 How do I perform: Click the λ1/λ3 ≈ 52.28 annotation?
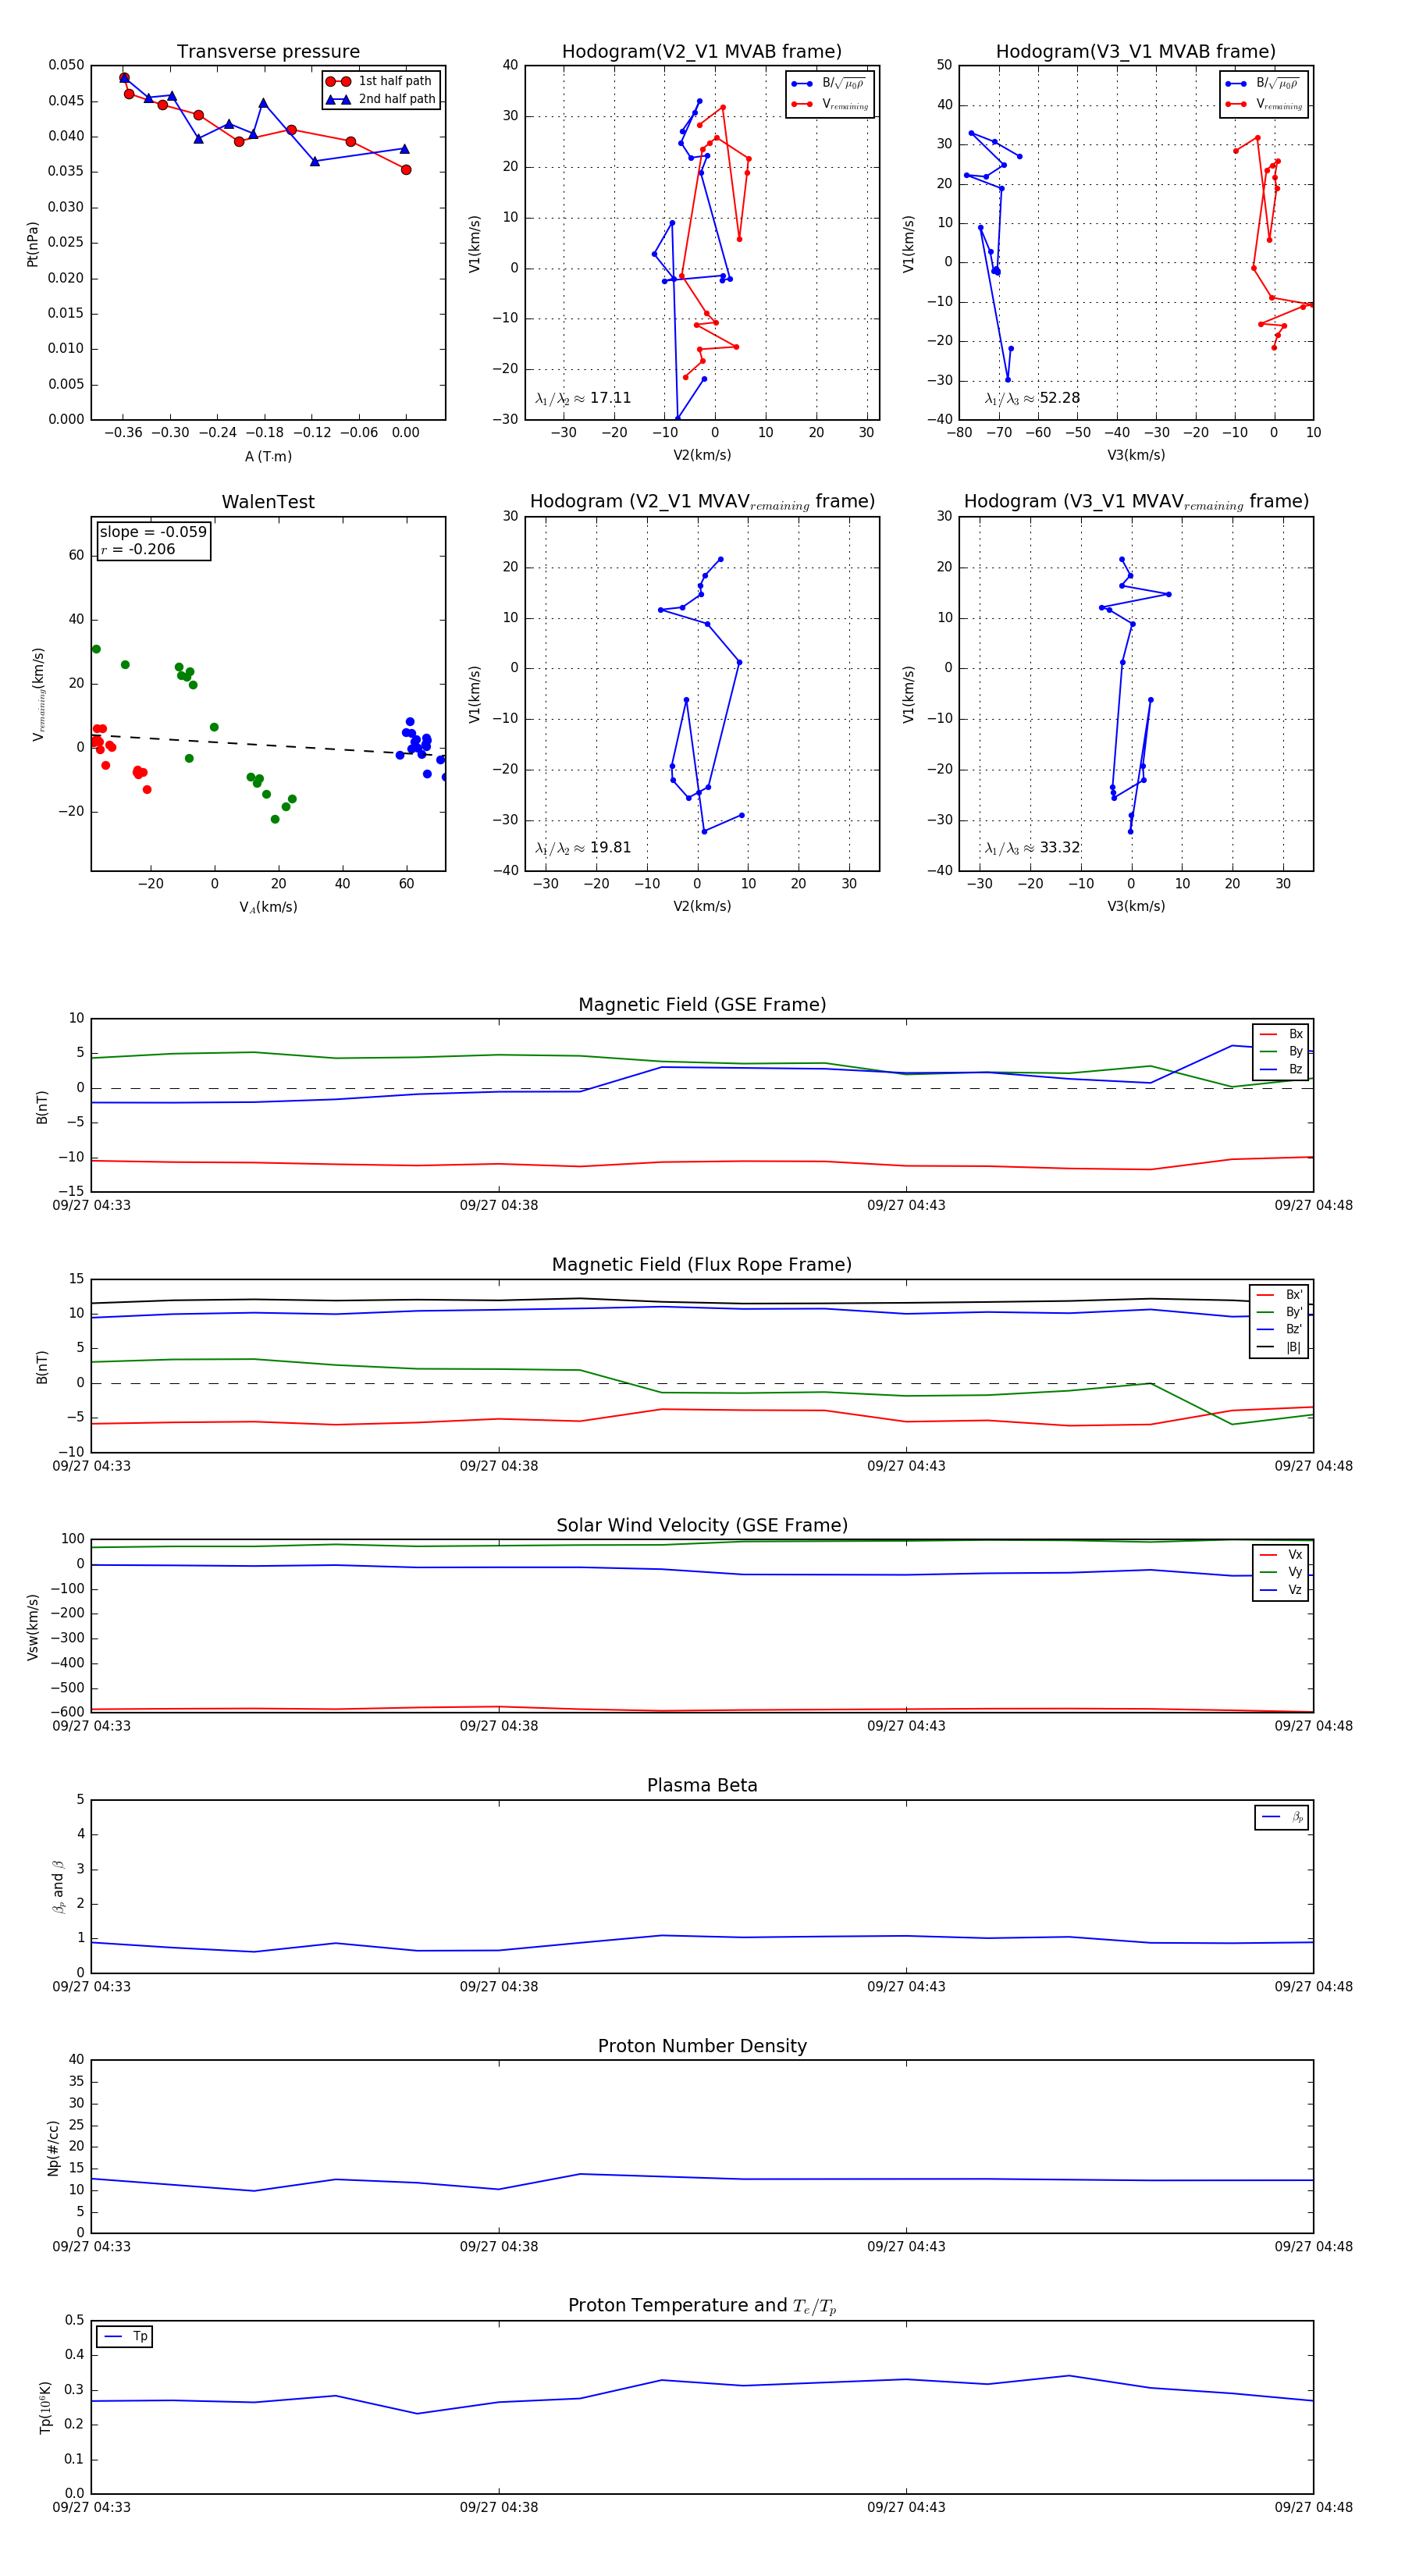(1032, 398)
